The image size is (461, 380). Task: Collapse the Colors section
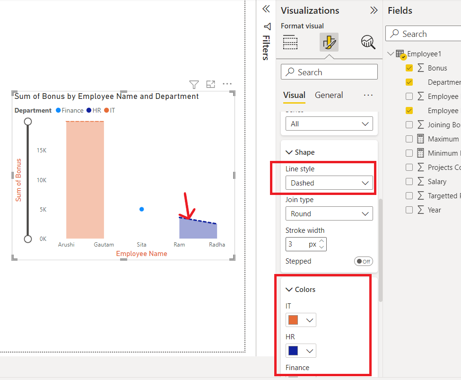300,290
